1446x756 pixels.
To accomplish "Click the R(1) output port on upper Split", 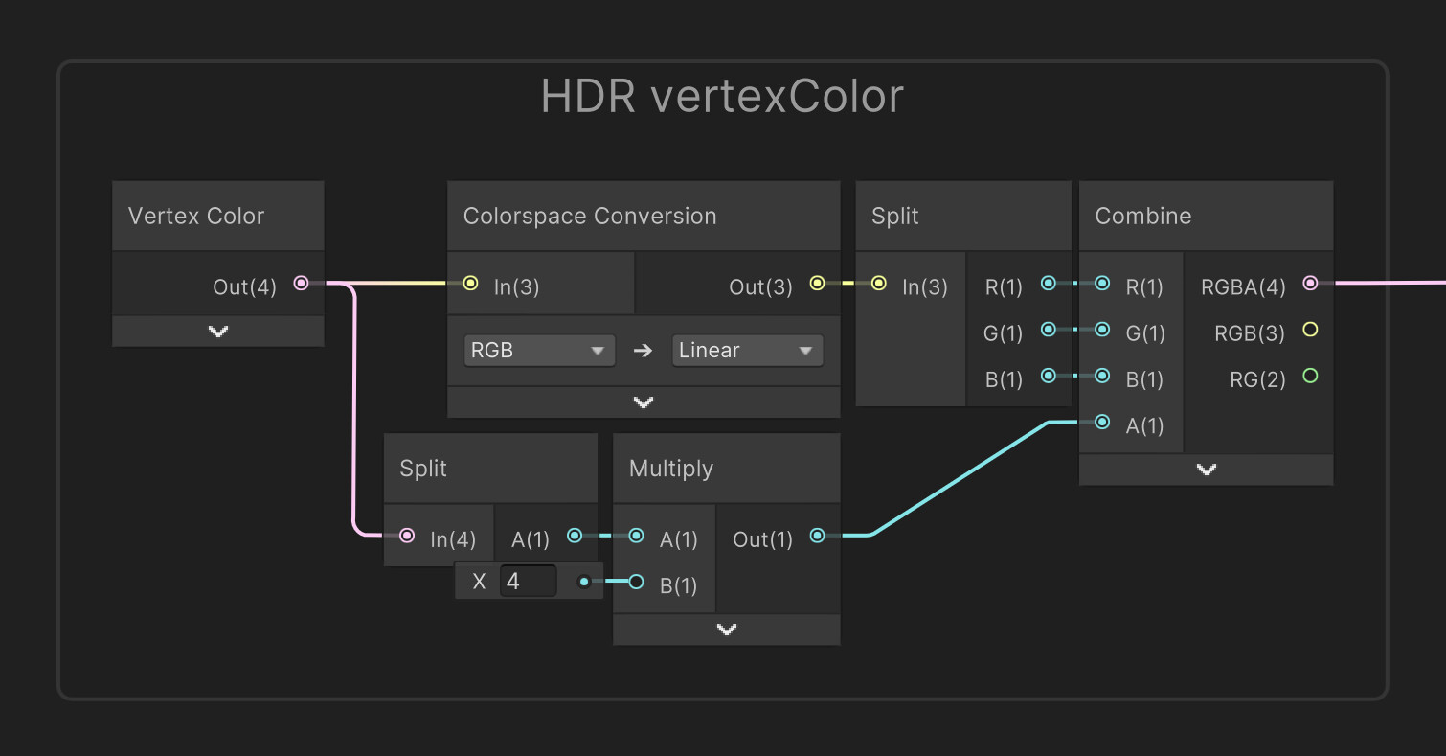I will [x=1049, y=283].
